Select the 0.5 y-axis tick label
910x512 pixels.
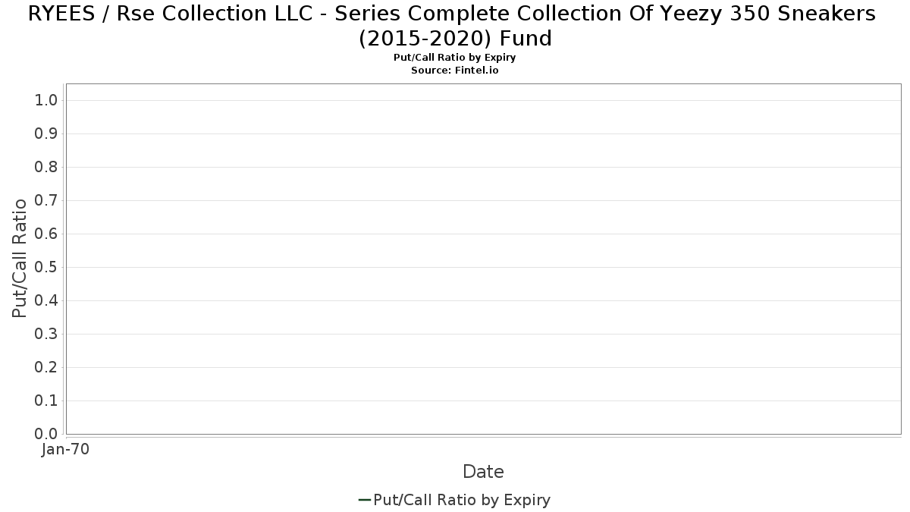pyautogui.click(x=46, y=267)
